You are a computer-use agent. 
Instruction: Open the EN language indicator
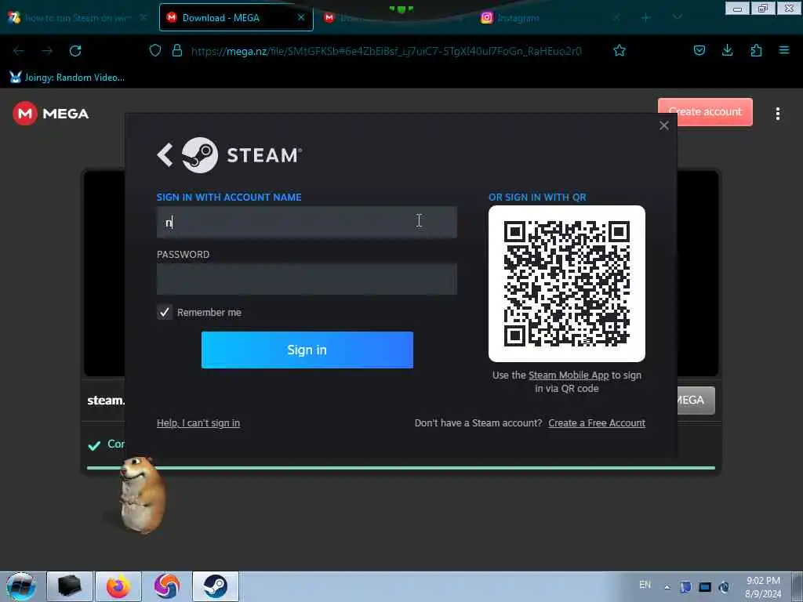(645, 585)
